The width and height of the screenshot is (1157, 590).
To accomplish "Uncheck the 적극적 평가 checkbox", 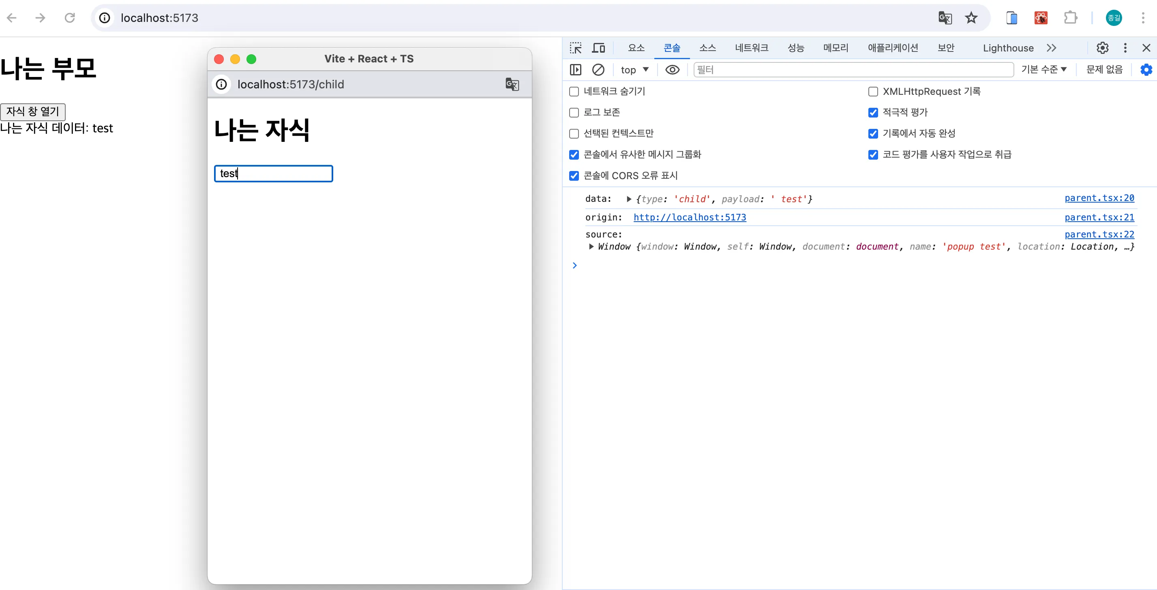I will point(873,113).
